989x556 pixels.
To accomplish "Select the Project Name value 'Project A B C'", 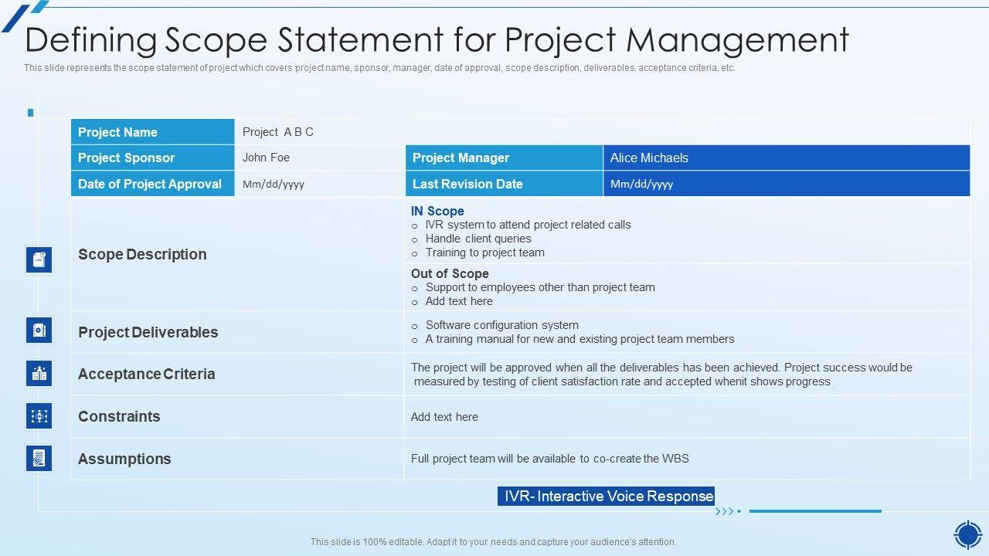I will (x=278, y=132).
